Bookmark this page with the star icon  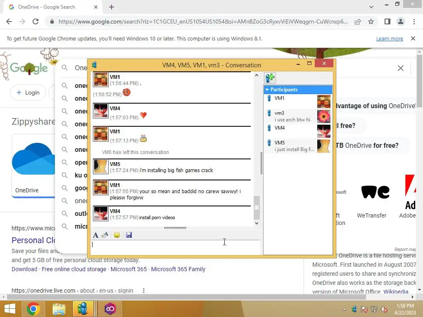tap(371, 21)
